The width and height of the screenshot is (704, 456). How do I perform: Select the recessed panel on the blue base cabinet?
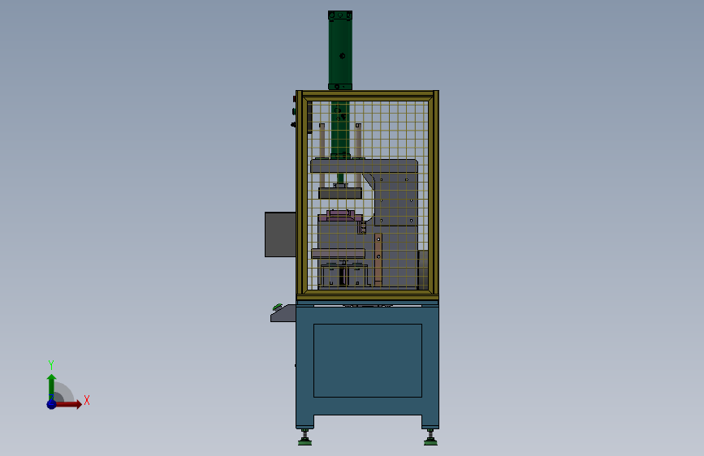tap(368, 360)
